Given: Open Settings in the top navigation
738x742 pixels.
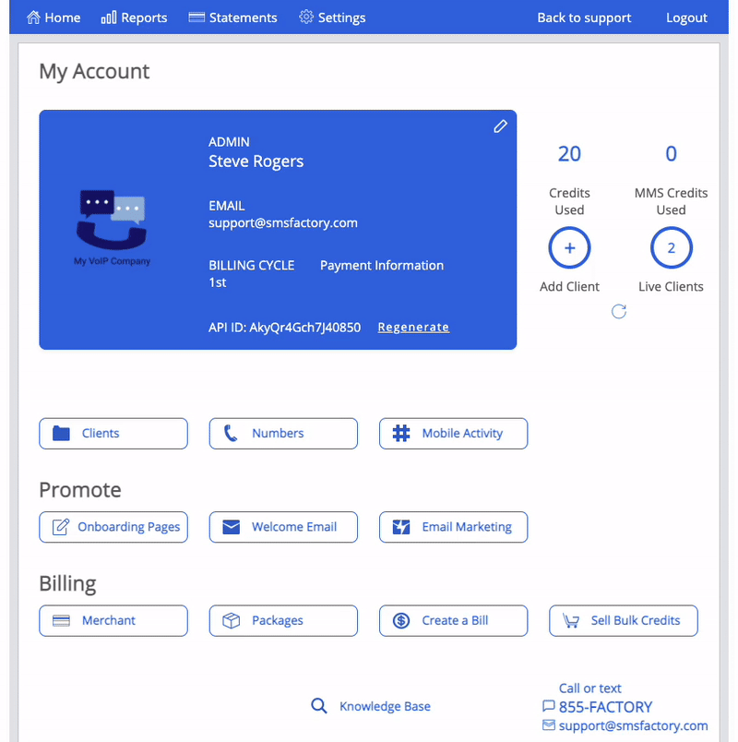Looking at the screenshot, I should (x=332, y=18).
